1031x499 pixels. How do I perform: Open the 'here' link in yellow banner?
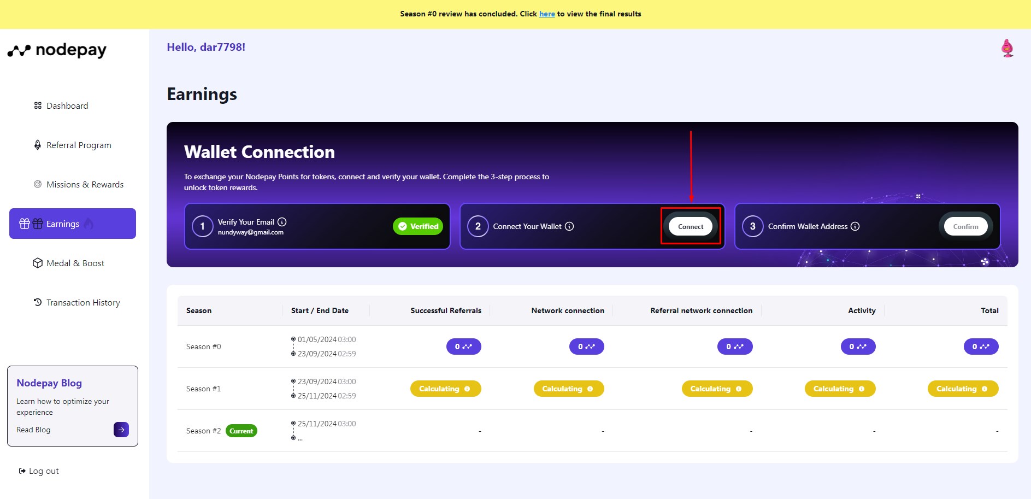click(547, 14)
